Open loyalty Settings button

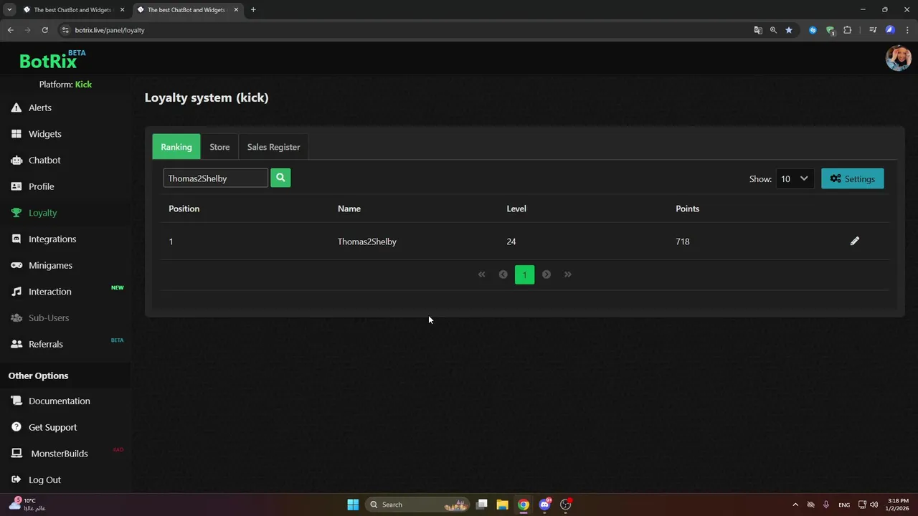pyautogui.click(x=853, y=178)
